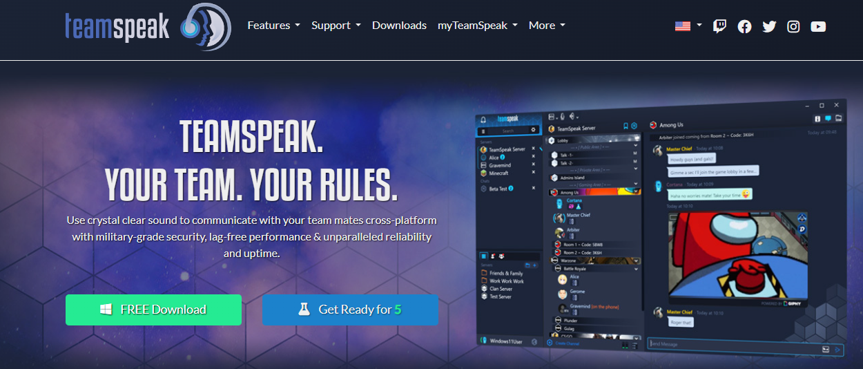This screenshot has width=863, height=369.
Task: Click user Gerome in Battle Royale
Action: 578,292
